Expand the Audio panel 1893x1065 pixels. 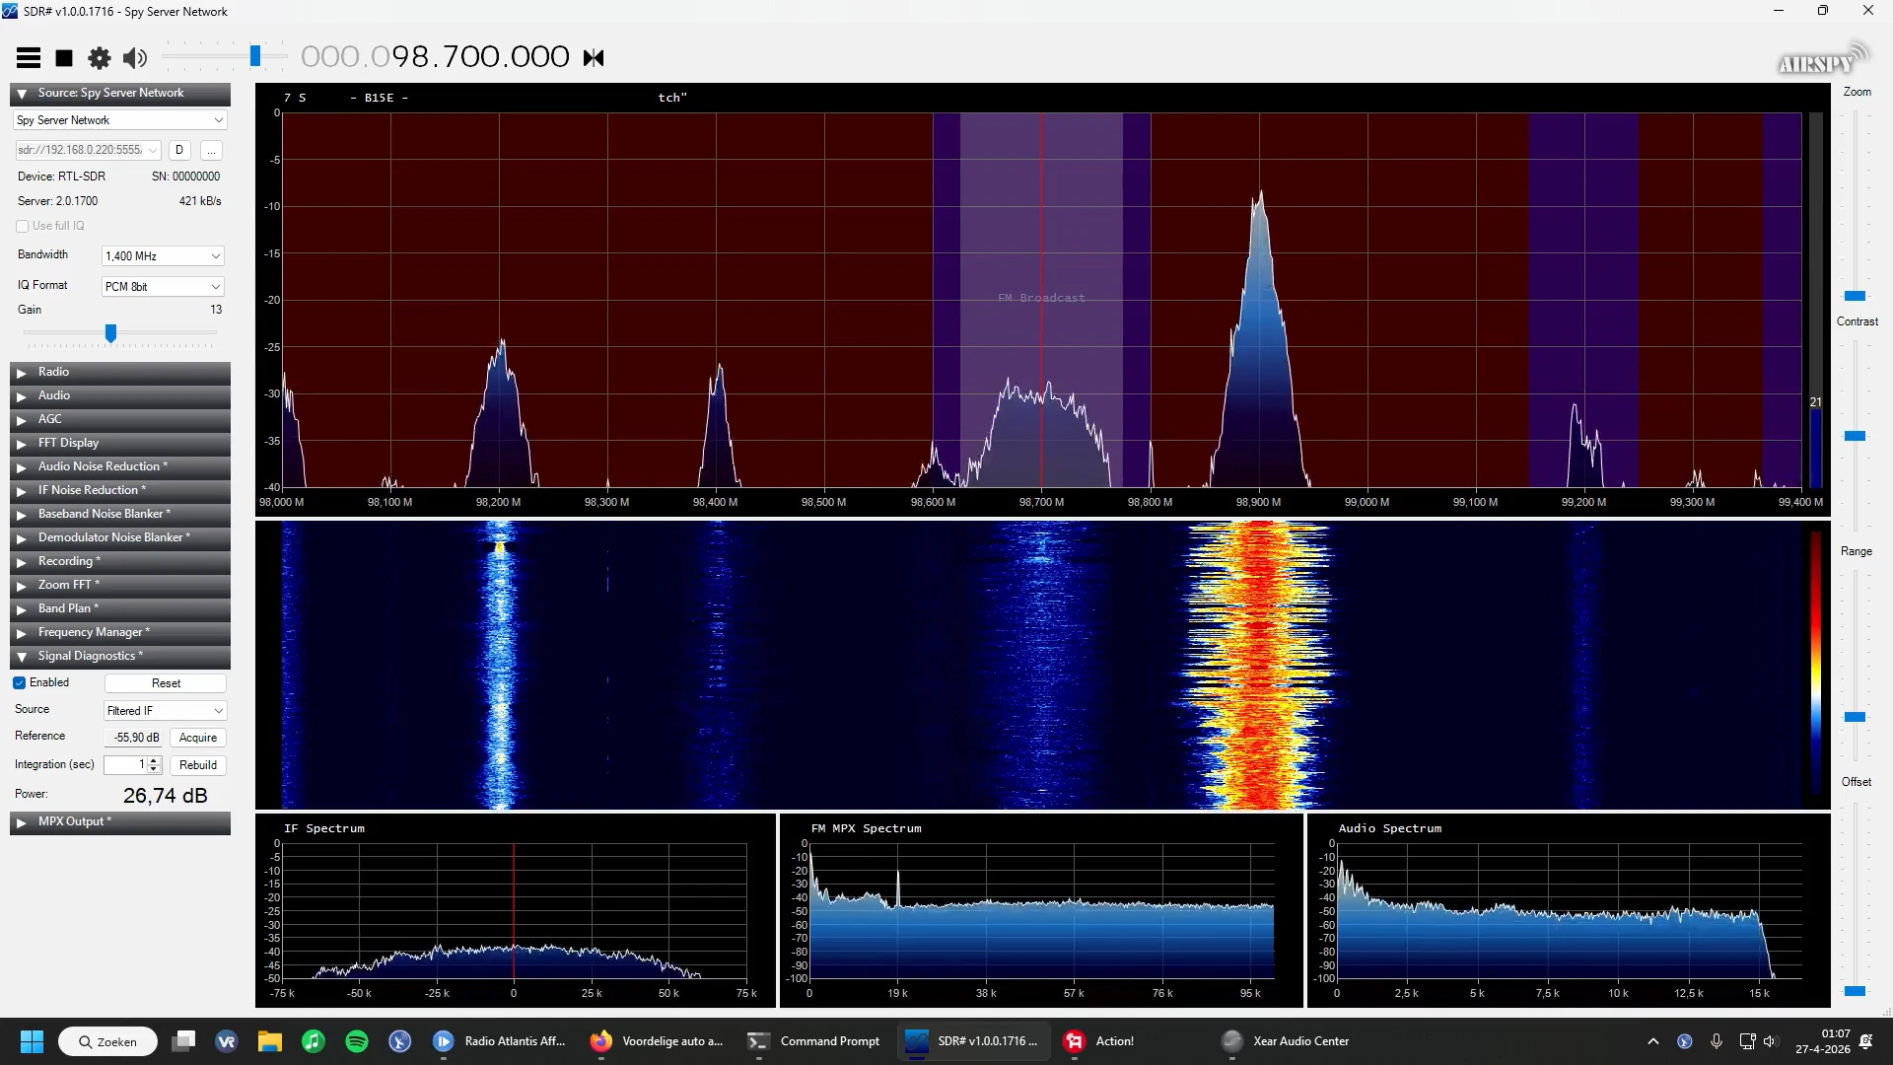coord(120,395)
